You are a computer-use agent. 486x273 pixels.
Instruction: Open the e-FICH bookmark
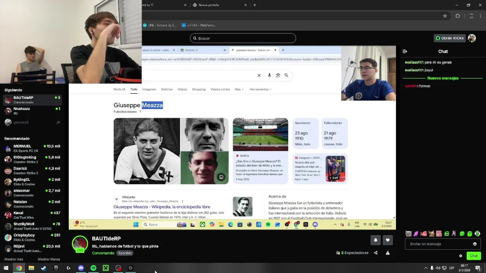pyautogui.click(x=199, y=25)
